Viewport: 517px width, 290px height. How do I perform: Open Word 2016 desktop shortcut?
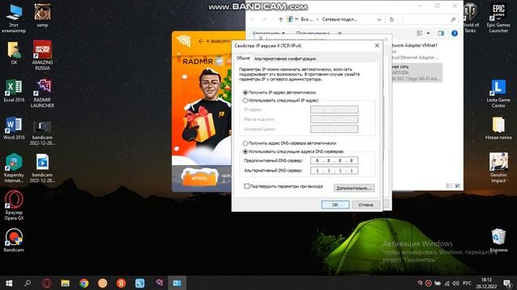point(14,128)
